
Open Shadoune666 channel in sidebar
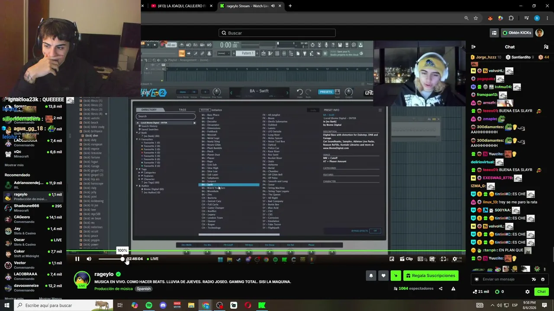pyautogui.click(x=33, y=208)
